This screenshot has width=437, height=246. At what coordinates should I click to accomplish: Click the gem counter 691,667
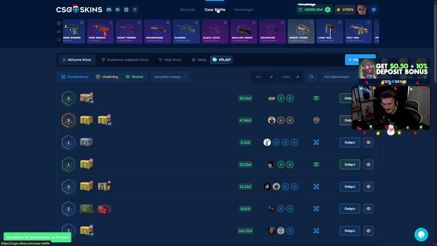[x=221, y=60]
